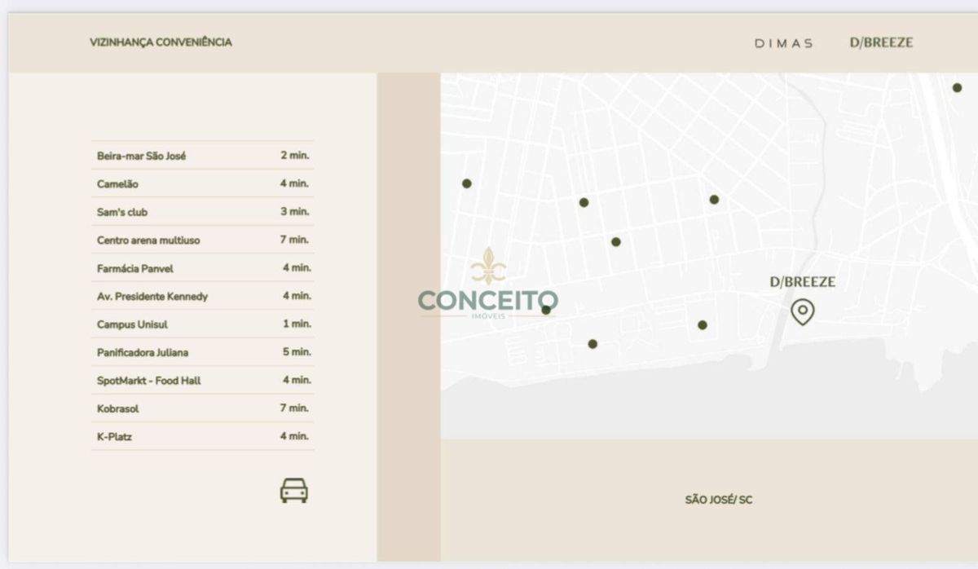This screenshot has height=569, width=978.
Task: Click the 5 min. value for Panificadora Juliana
Action: (296, 352)
